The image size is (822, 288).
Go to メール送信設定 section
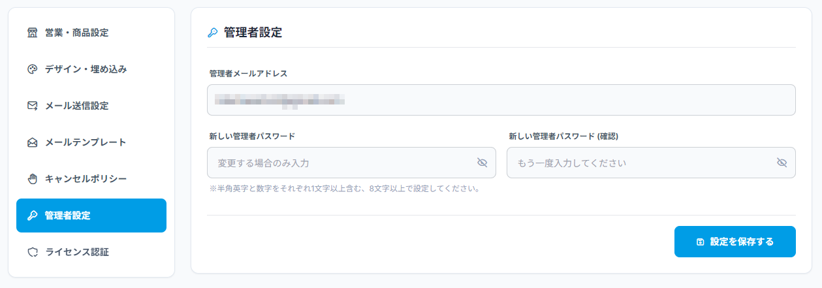(91, 106)
